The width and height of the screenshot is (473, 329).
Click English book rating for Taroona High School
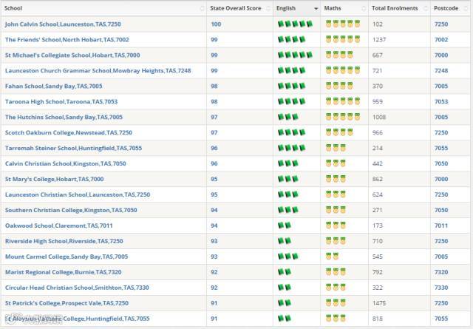click(291, 101)
